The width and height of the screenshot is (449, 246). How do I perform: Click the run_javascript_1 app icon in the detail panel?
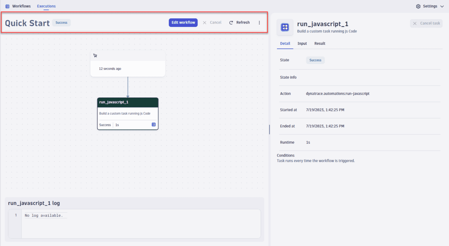point(285,27)
